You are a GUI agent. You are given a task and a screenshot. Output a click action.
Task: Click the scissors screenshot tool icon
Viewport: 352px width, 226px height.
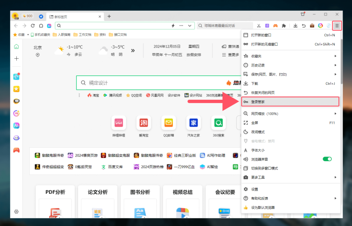259,26
